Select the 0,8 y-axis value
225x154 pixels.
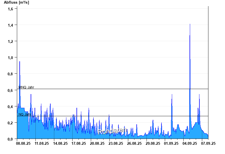click(10, 74)
